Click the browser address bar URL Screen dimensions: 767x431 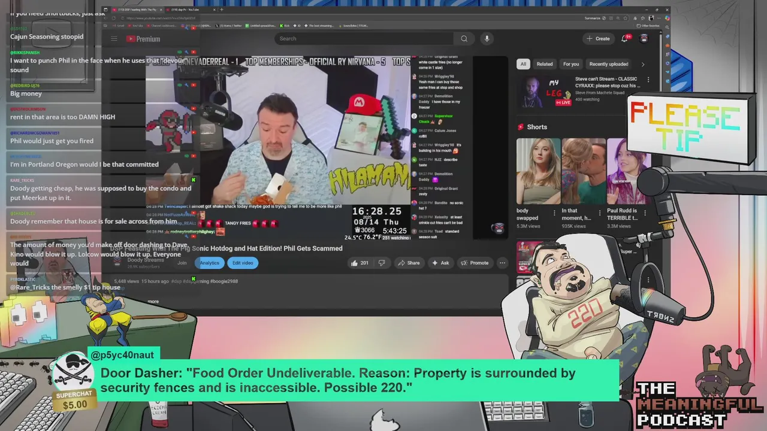(x=162, y=18)
